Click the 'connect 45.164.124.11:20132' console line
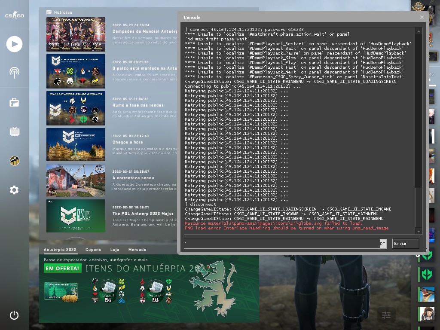The height and width of the screenshot is (330, 440). (244, 30)
